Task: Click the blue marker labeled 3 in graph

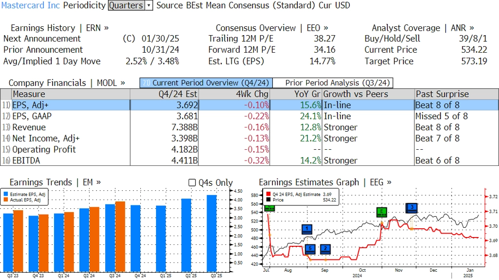Action: (412, 208)
